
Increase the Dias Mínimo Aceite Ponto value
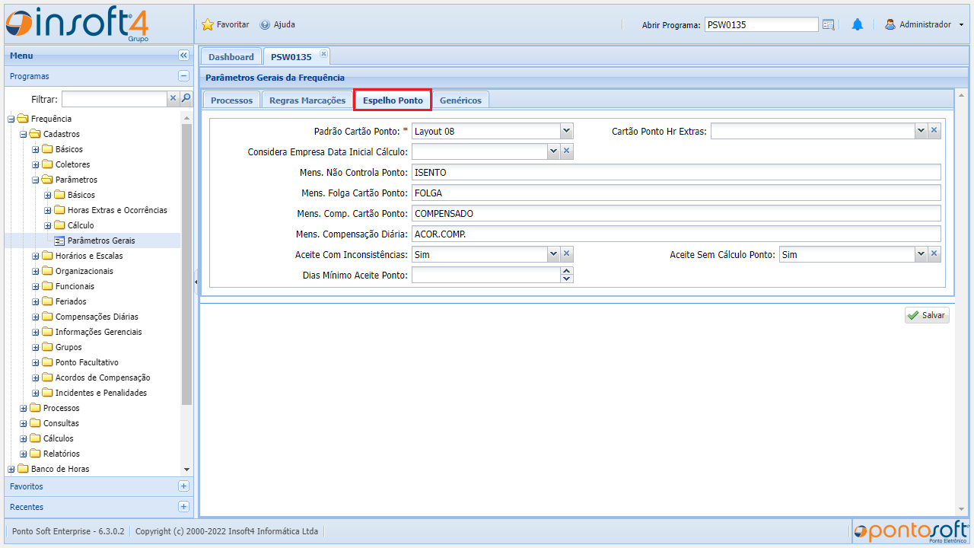click(x=566, y=271)
